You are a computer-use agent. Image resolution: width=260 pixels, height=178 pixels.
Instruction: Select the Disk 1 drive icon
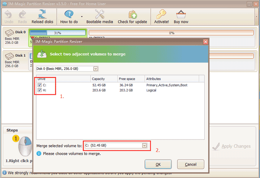pos(9,56)
